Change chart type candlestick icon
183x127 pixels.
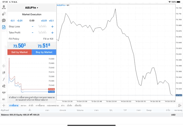[4, 72]
